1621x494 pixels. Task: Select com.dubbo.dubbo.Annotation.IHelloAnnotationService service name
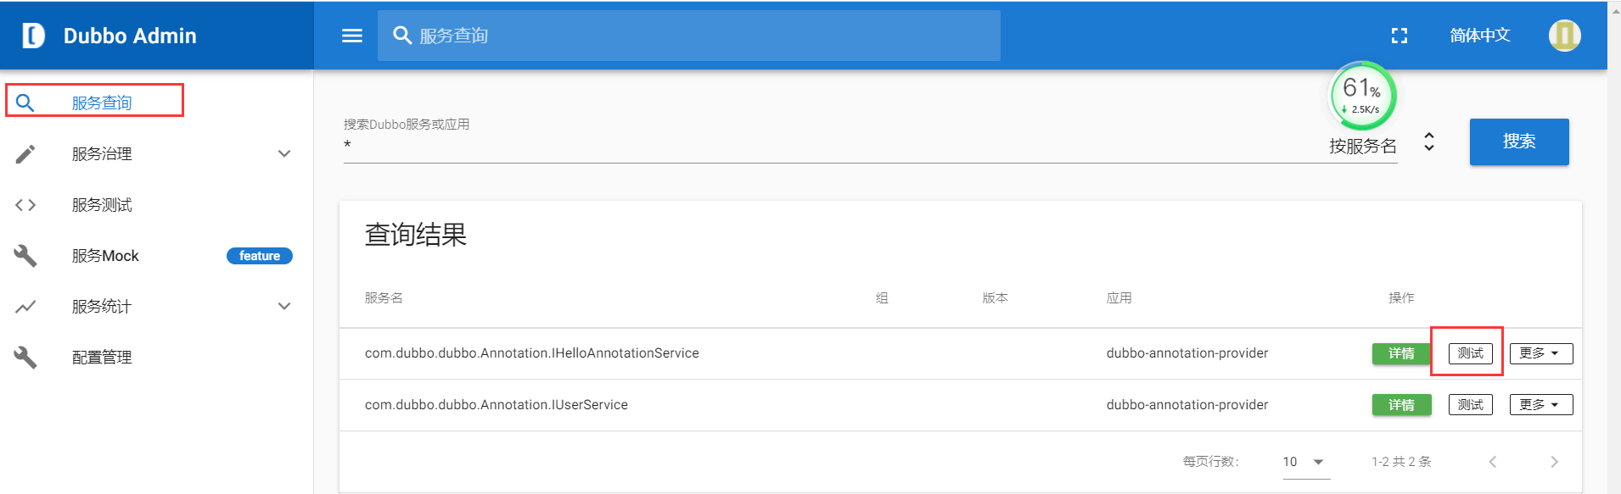pyautogui.click(x=532, y=353)
